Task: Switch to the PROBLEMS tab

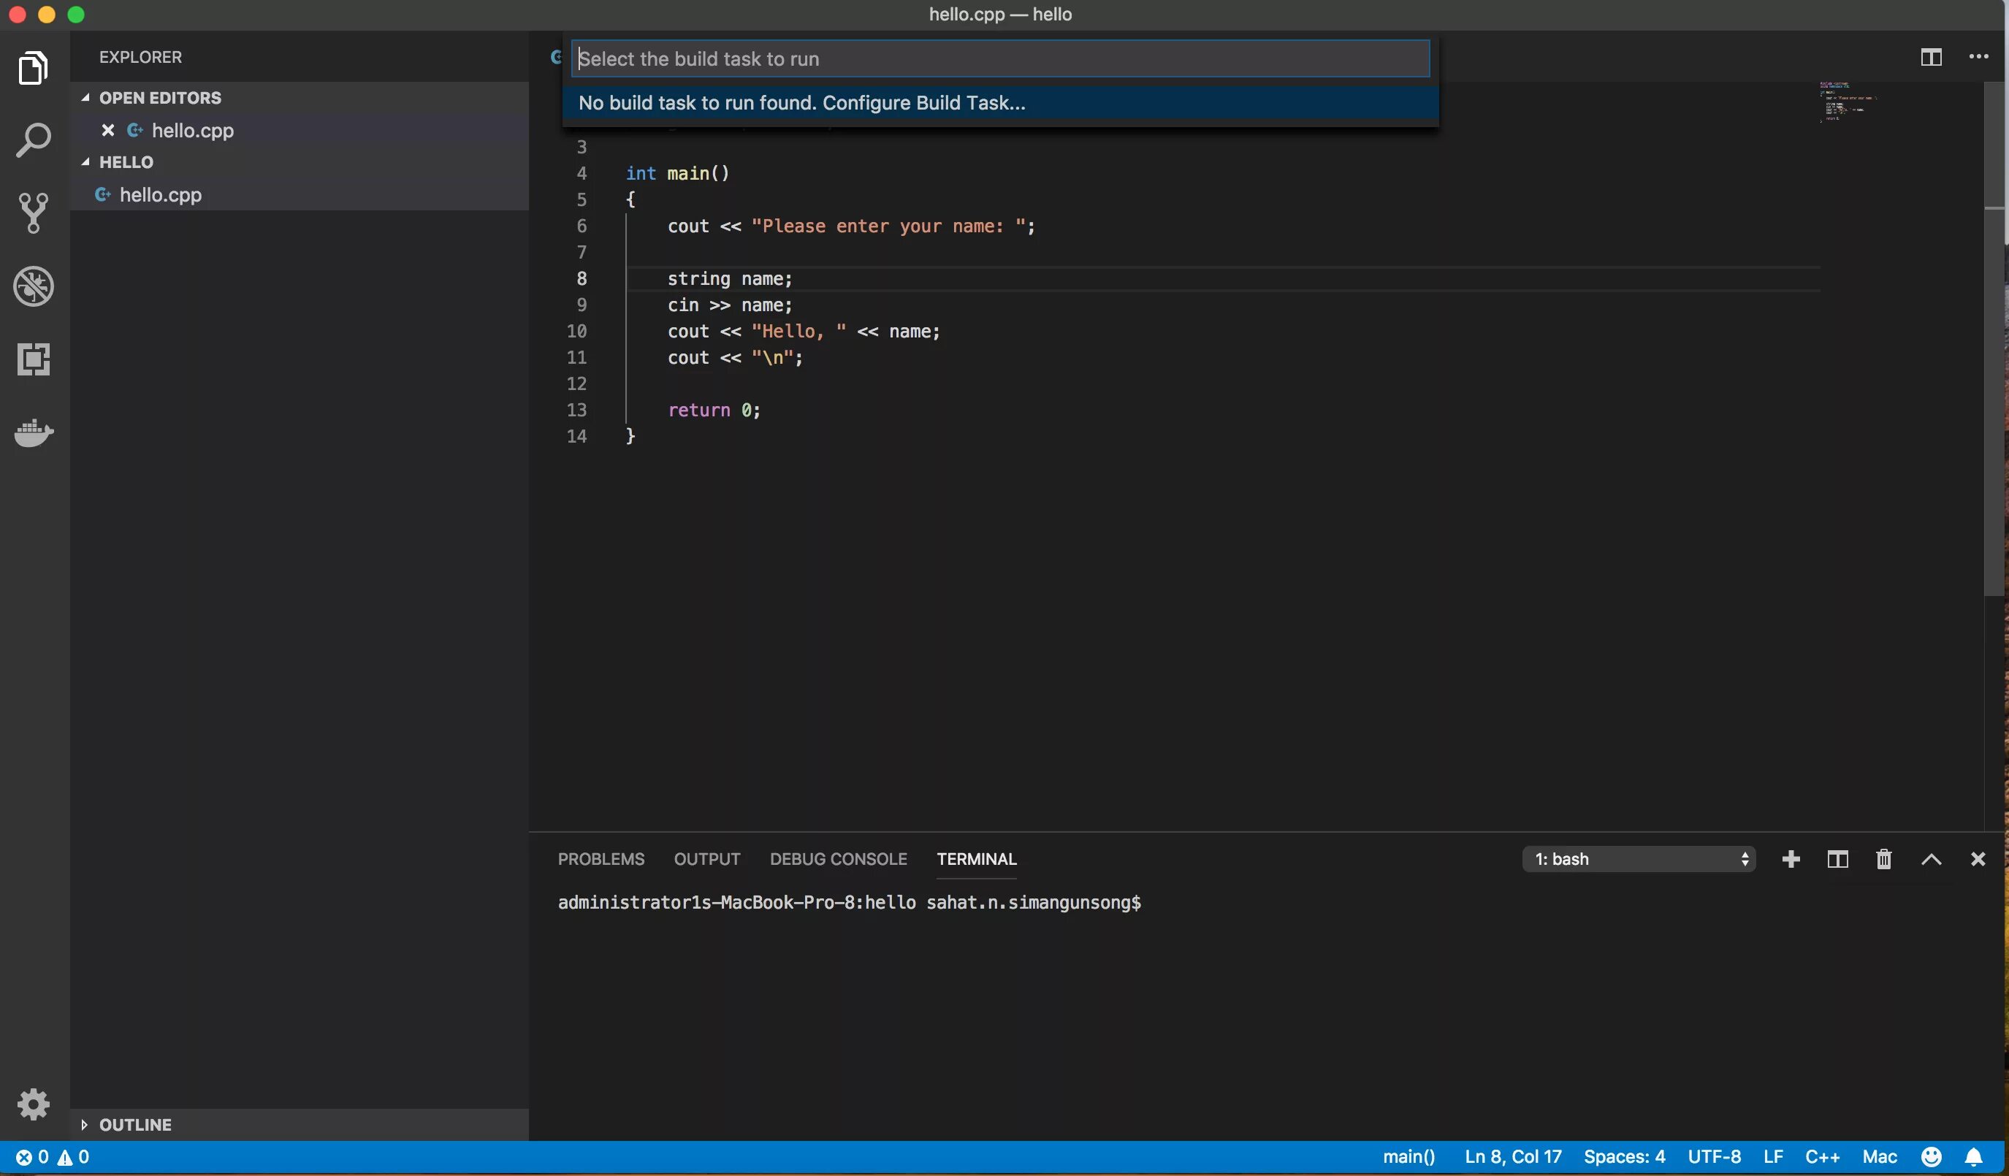Action: tap(601, 859)
